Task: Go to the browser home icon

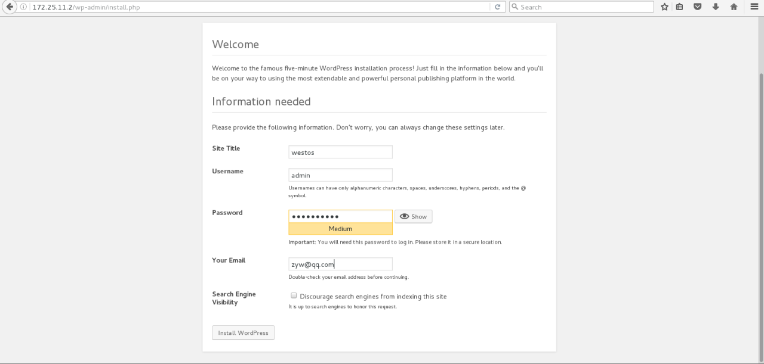Action: coord(734,7)
